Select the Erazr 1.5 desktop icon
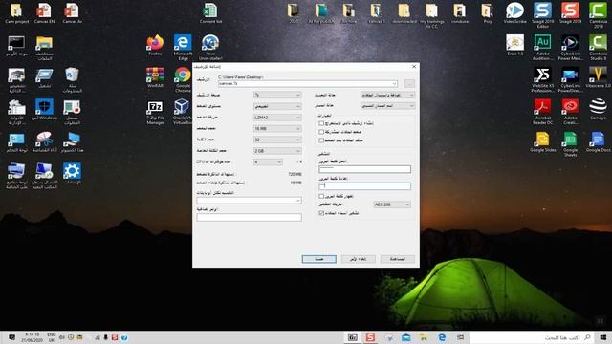This screenshot has height=344, width=612. [x=514, y=45]
